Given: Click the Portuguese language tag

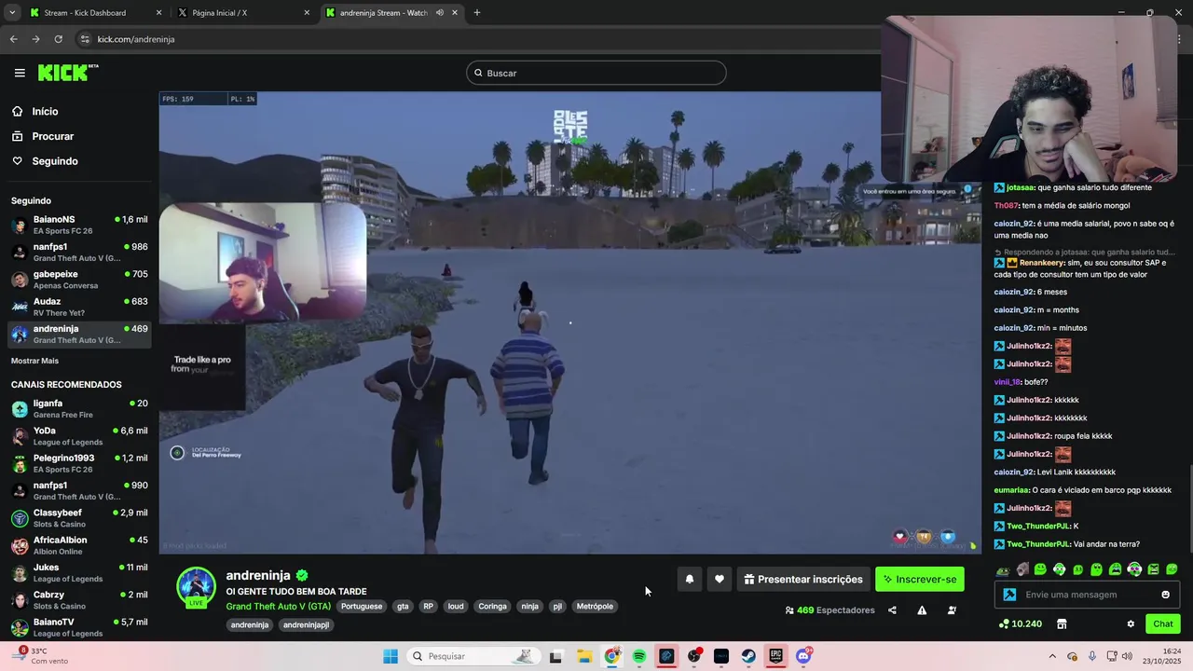Looking at the screenshot, I should (362, 607).
